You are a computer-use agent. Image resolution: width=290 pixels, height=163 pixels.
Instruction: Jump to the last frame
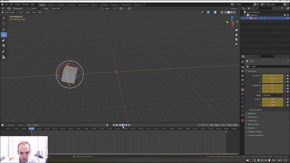click(129, 125)
